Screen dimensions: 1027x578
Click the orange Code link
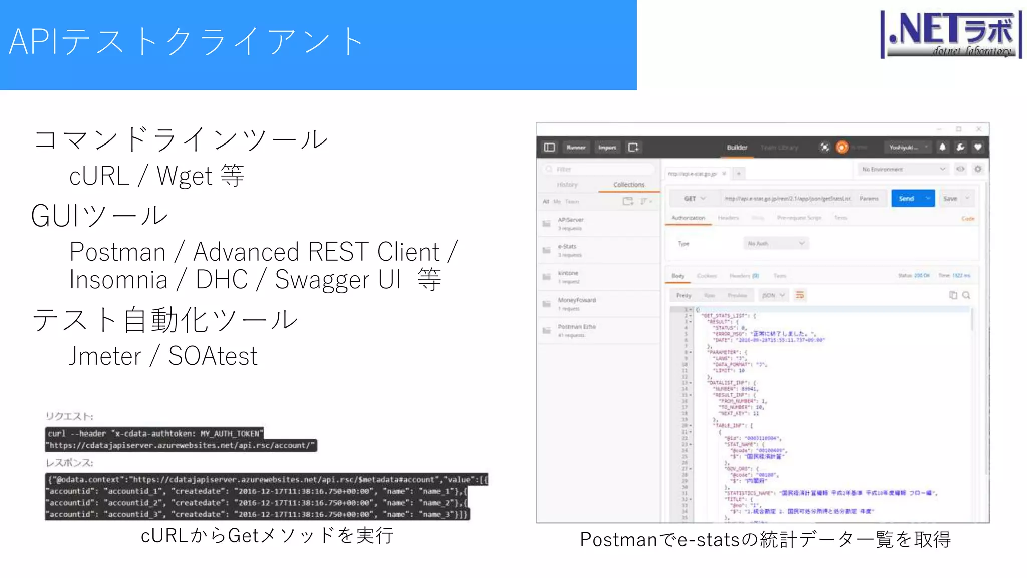tap(967, 219)
